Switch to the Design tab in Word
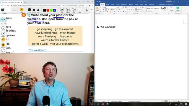Image resolution: width=189 pixels, height=106 pixels. (112, 5)
